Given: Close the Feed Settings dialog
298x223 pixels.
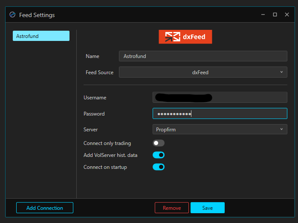Looking at the screenshot, I should coord(287,15).
